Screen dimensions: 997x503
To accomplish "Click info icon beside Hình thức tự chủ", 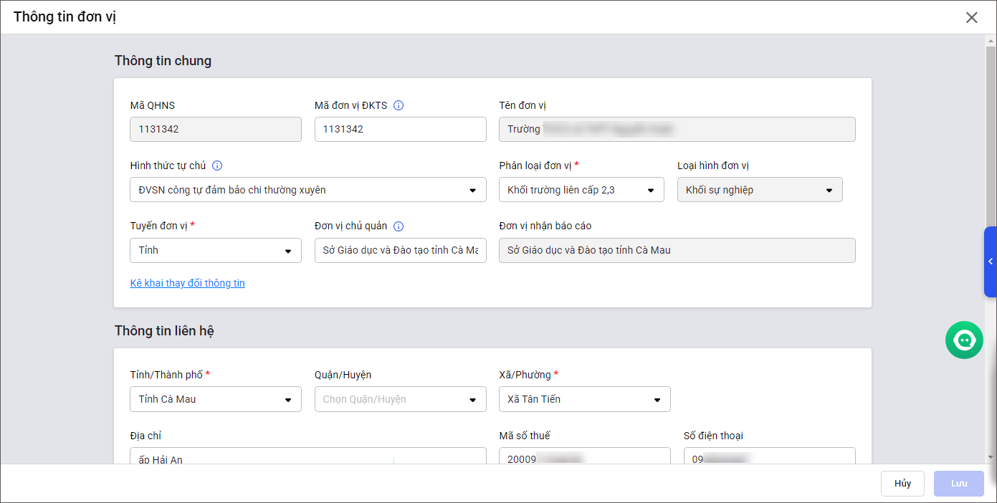I will tap(217, 166).
